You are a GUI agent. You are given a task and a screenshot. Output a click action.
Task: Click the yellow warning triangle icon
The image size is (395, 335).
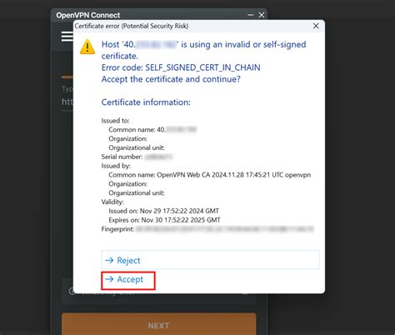(x=87, y=47)
